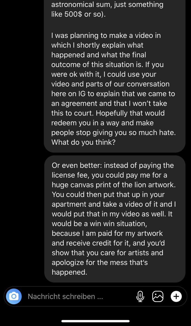Tap the 'like 500$ or so).' text
The width and height of the screenshot is (191, 326).
coord(79,14)
